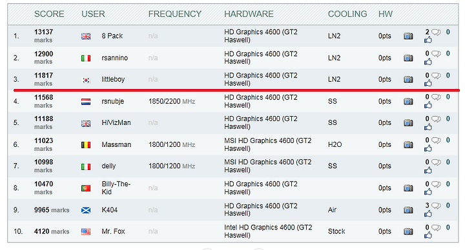Click the thumbs-up icon on 8 Pack's row
This screenshot has width=465, height=250.
[x=428, y=40]
